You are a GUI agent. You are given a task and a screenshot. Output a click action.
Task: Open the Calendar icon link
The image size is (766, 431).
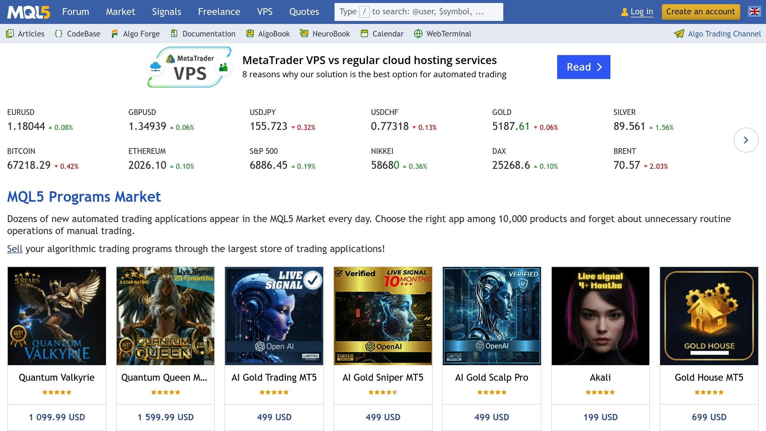point(364,34)
